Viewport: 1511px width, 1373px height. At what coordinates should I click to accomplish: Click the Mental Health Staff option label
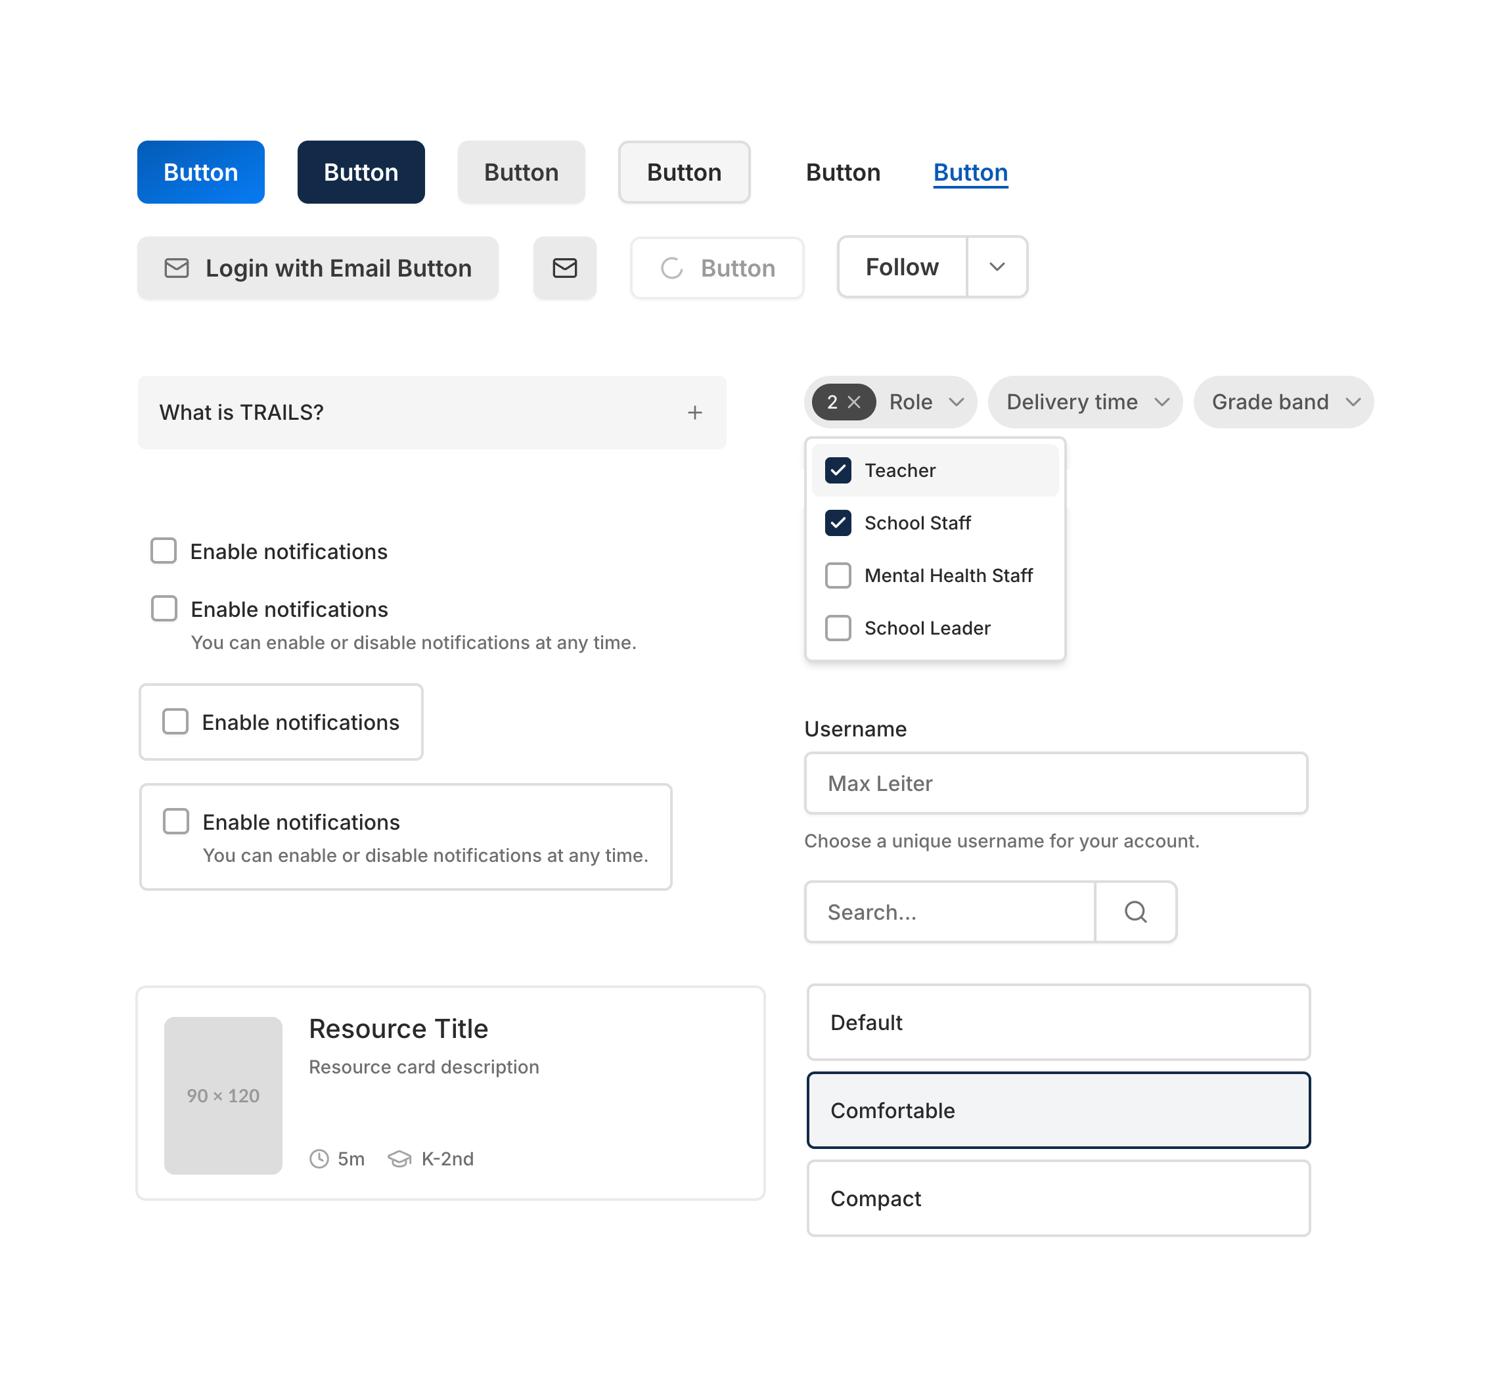click(949, 575)
